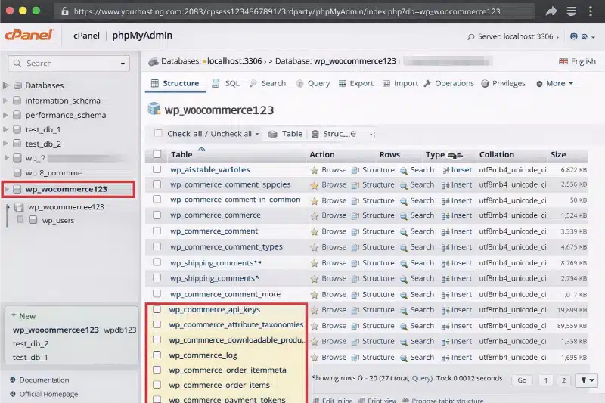Open the Export tab
Image resolution: width=605 pixels, height=403 pixels.
coord(355,84)
